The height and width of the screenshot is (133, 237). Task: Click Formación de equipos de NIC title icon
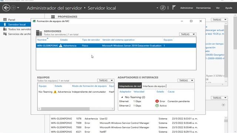point(34,21)
